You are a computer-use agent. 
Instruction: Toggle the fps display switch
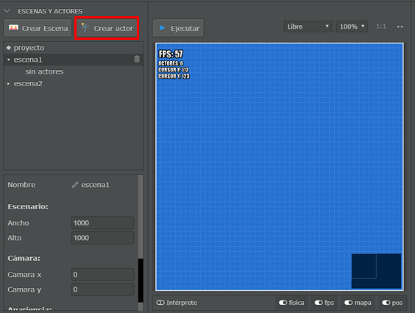[324, 303]
